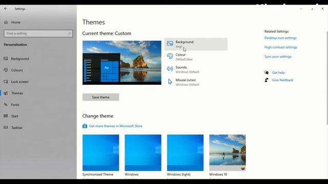The image size is (328, 184).
Task: Click the colour wheel on the Windows 10 theme
Action: (242, 168)
